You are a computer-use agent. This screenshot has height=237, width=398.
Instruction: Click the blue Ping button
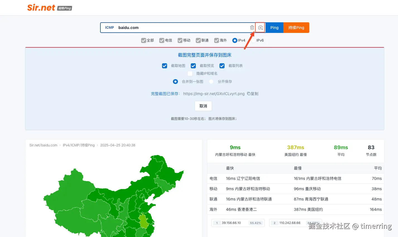274,28
